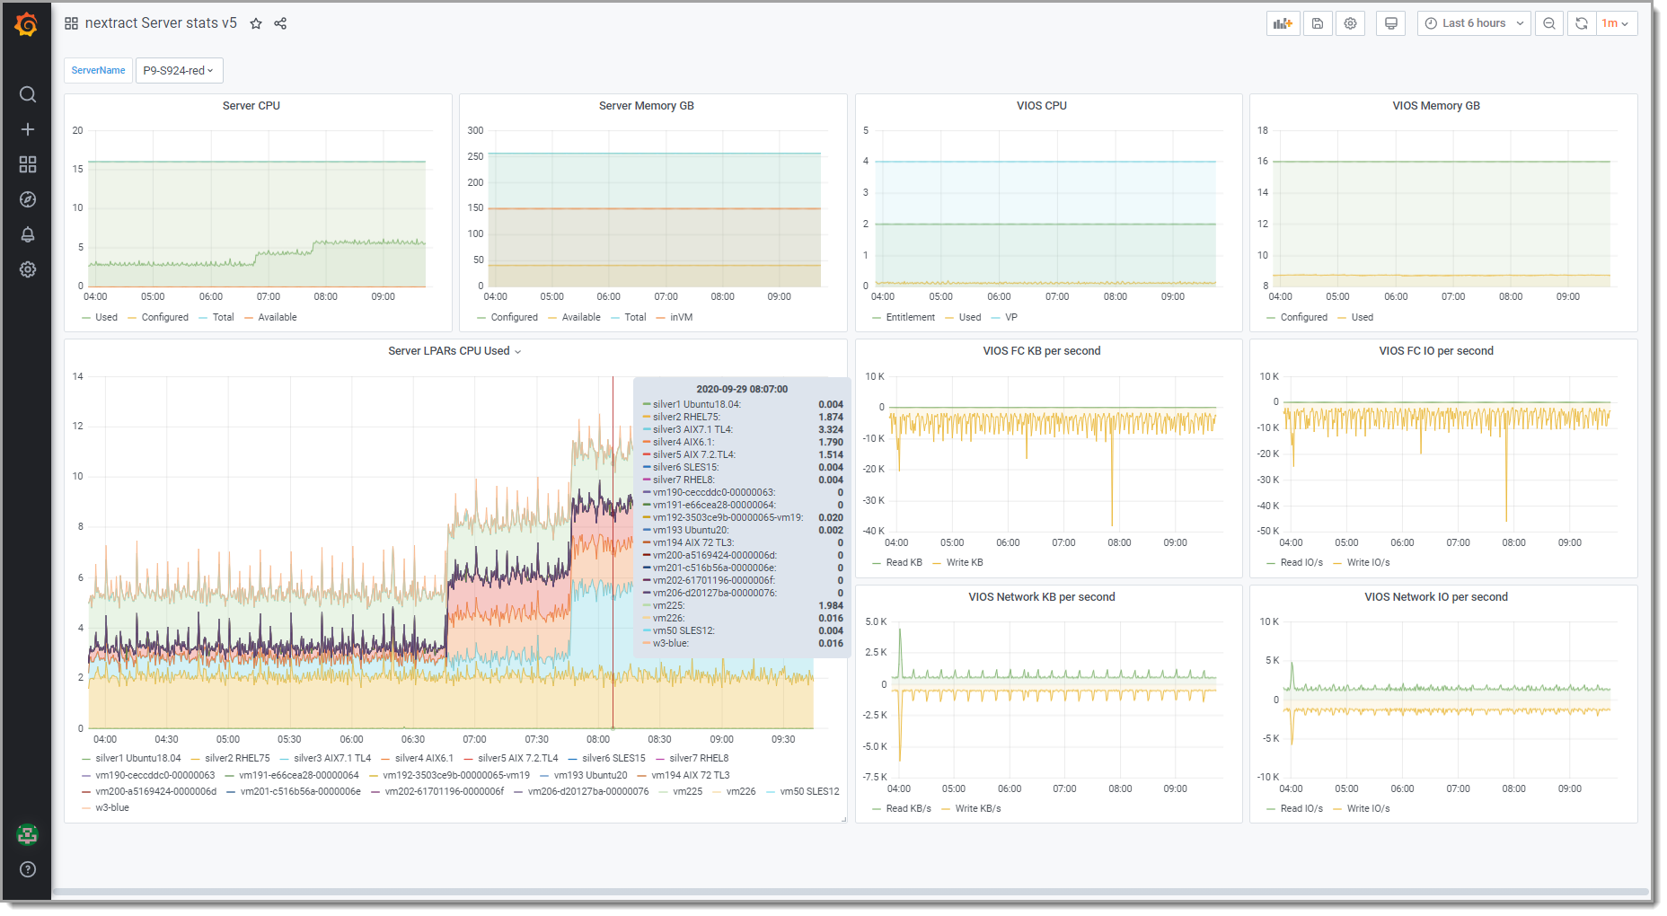1667x916 pixels.
Task: Click the Create plus icon
Action: click(28, 129)
